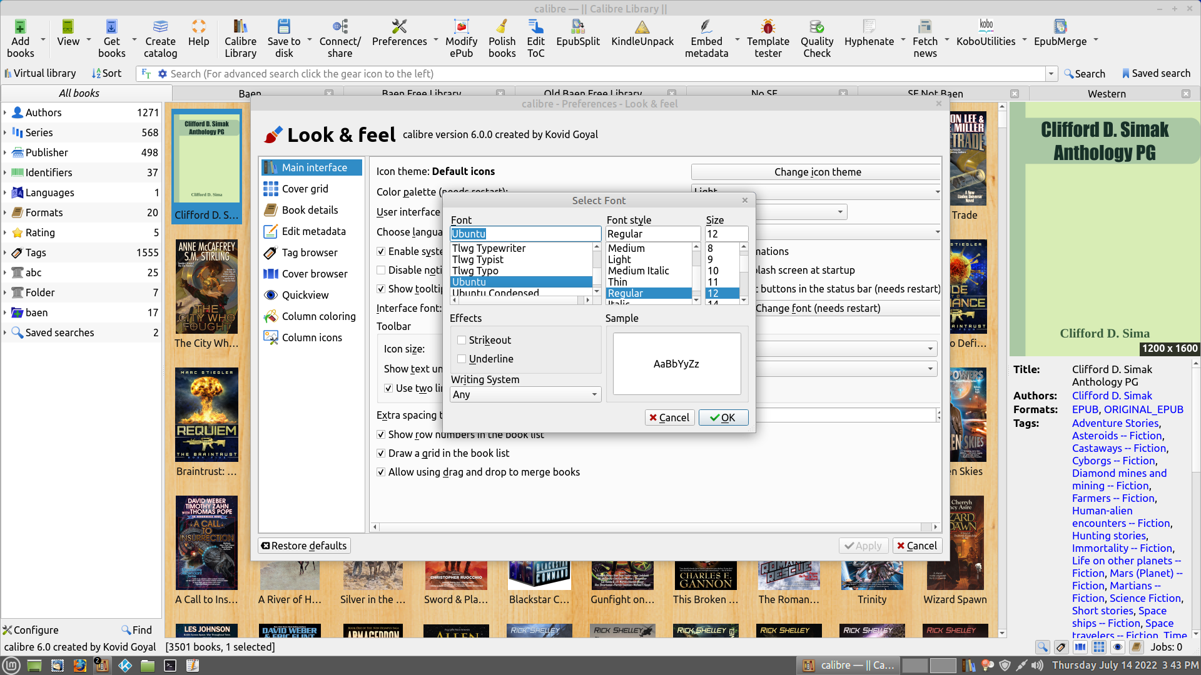
Task: Select Thin in the font style list
Action: click(617, 282)
